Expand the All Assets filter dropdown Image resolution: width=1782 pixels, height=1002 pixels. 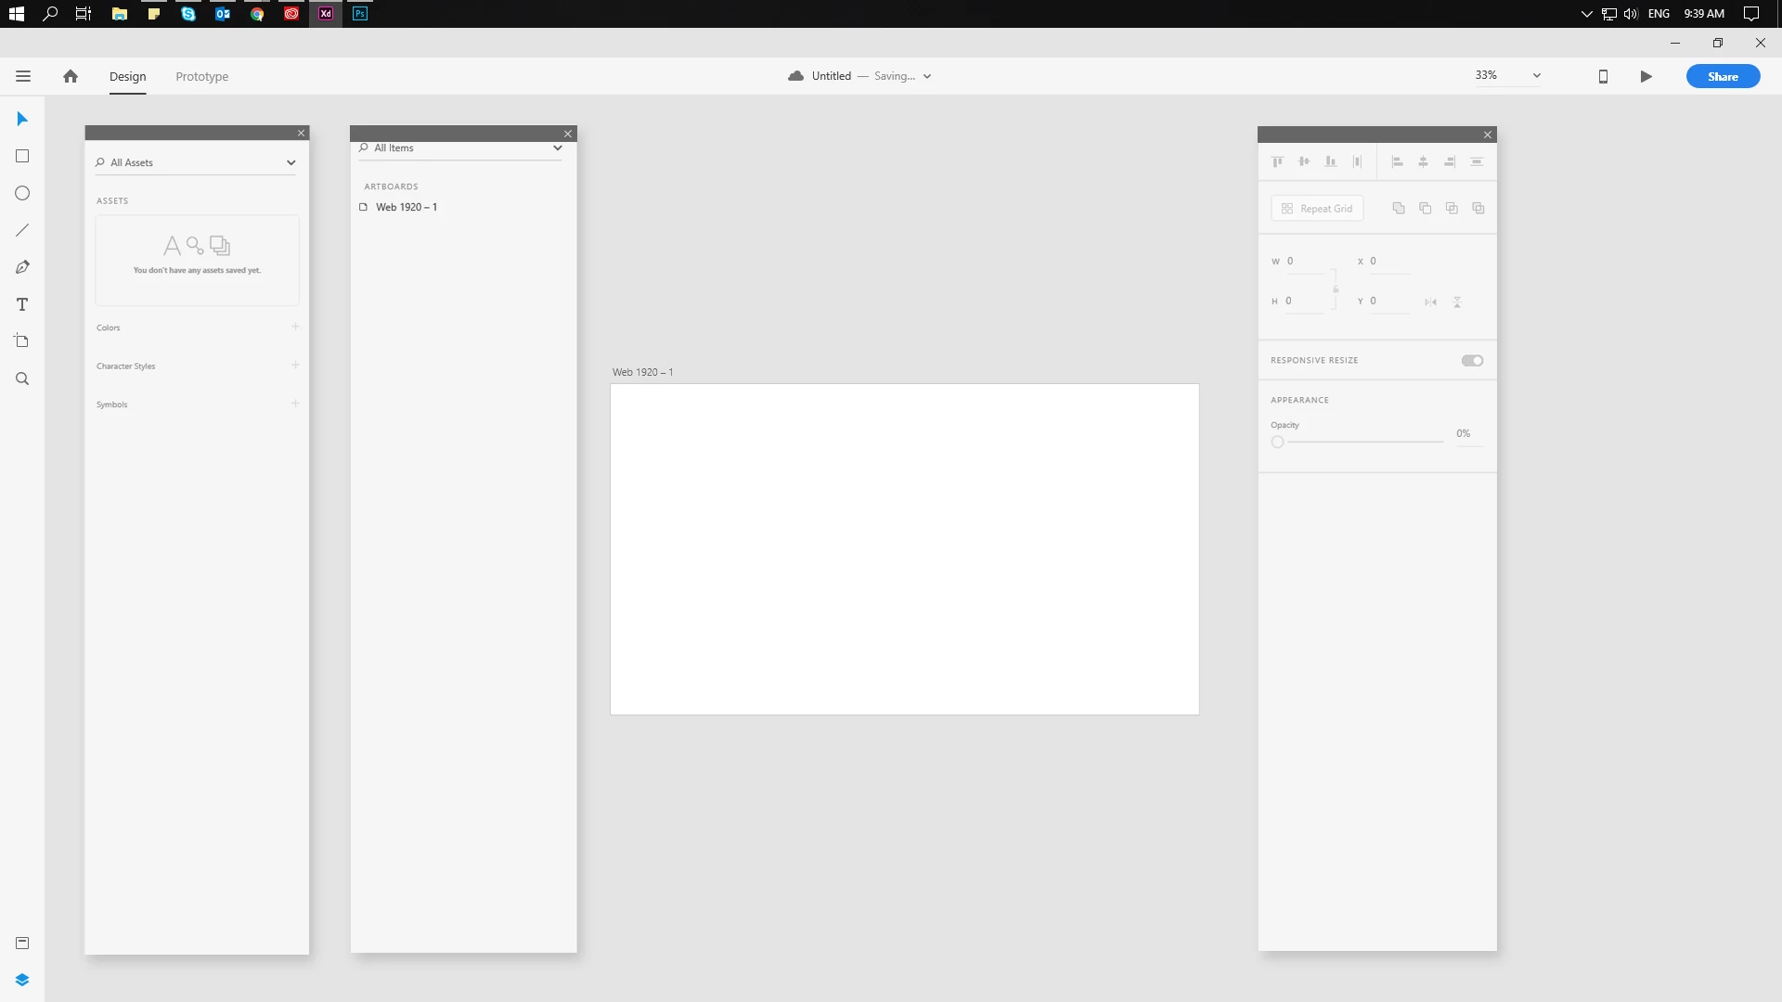click(291, 162)
